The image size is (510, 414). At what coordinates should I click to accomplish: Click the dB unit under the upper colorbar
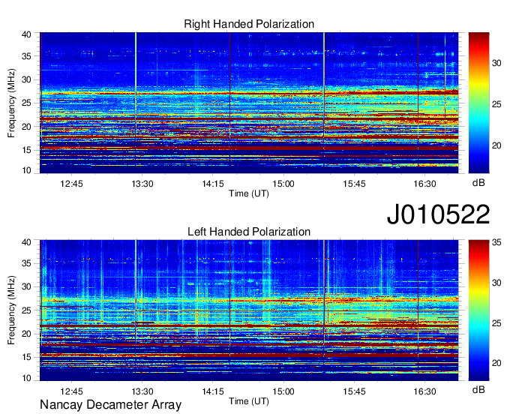coord(478,182)
